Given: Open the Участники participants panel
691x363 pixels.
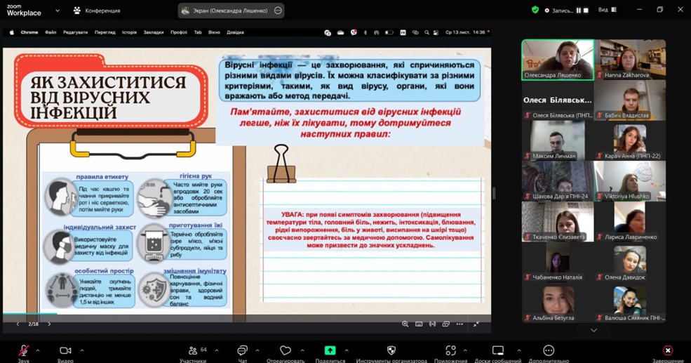Looking at the screenshot, I should click(x=193, y=350).
